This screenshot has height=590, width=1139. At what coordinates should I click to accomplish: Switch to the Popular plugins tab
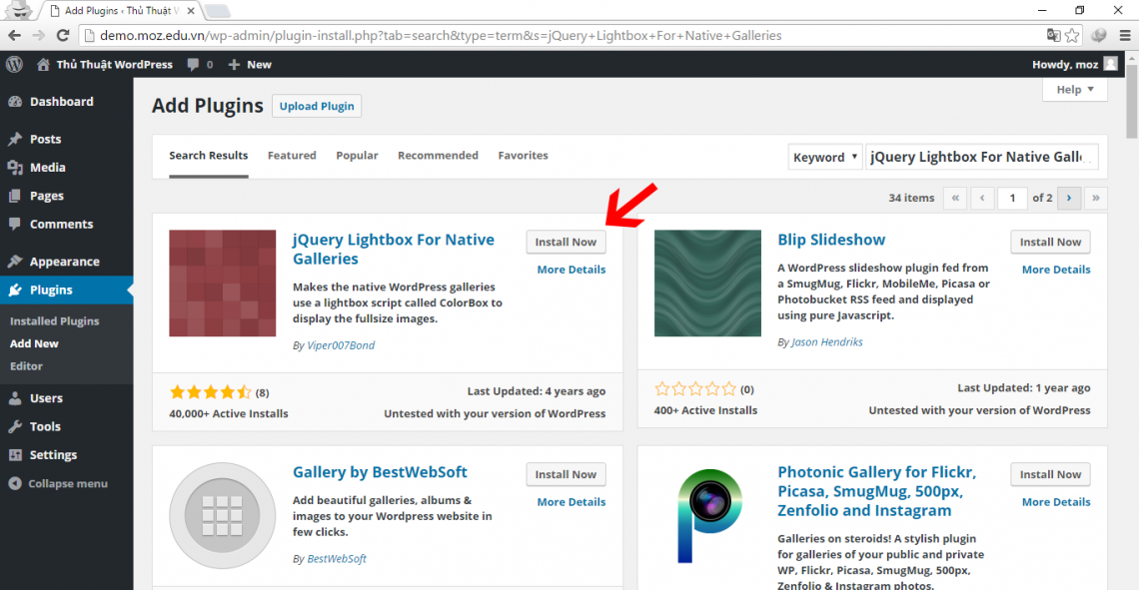pos(357,155)
